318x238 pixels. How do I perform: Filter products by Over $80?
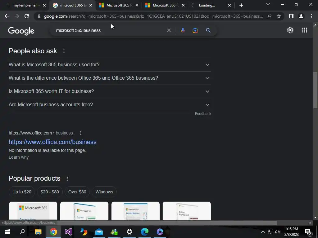click(77, 192)
